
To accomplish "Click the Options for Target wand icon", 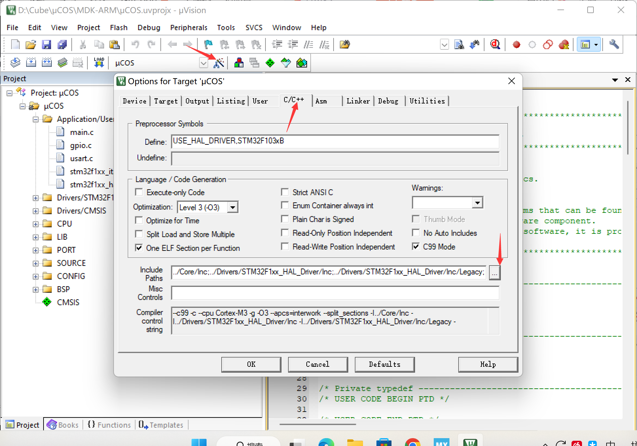I will tap(219, 63).
